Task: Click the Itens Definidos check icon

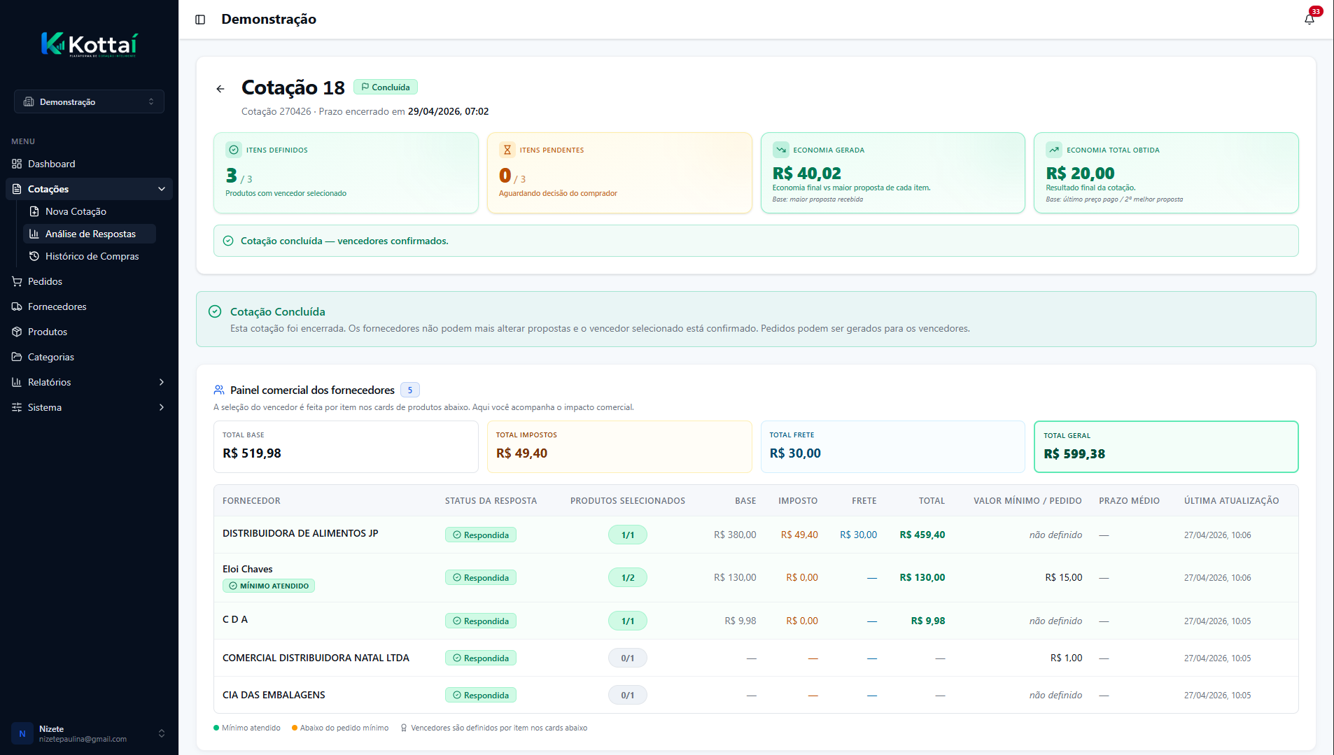Action: 234,150
